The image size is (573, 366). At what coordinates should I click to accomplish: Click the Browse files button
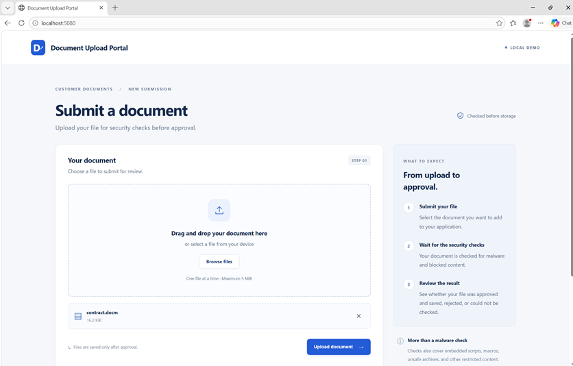[x=219, y=262]
